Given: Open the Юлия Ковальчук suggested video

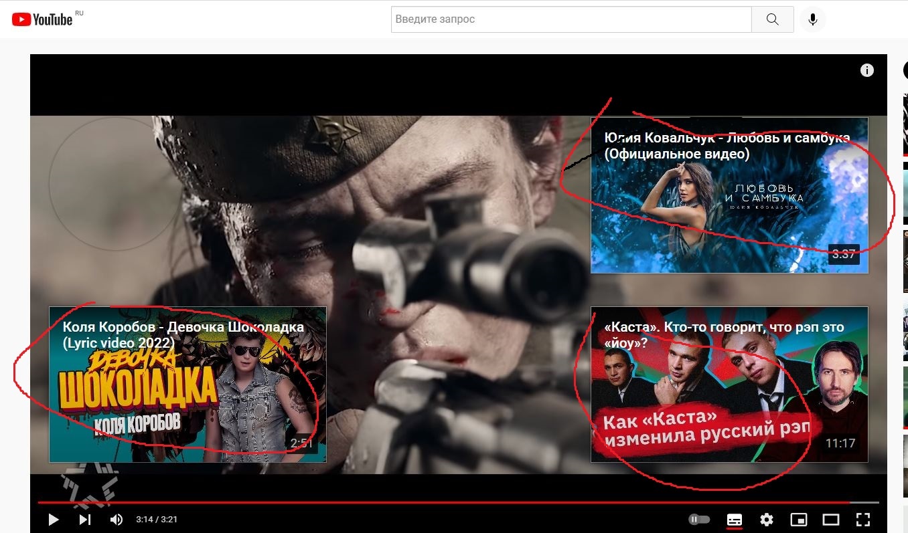Looking at the screenshot, I should (729, 195).
